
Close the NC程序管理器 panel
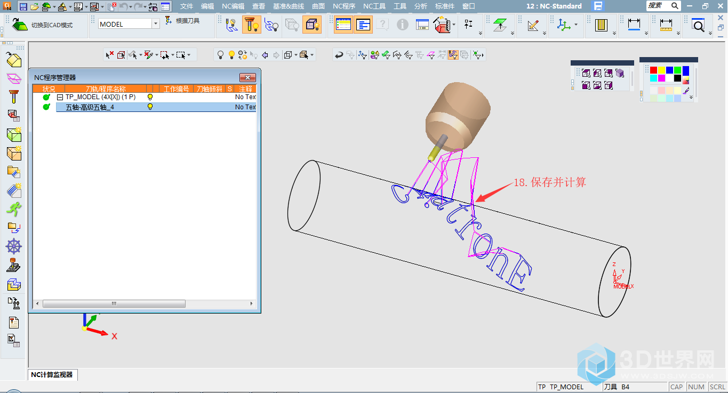[x=247, y=77]
